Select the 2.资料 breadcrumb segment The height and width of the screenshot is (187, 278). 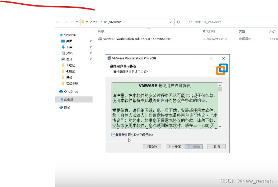pyautogui.click(x=94, y=22)
